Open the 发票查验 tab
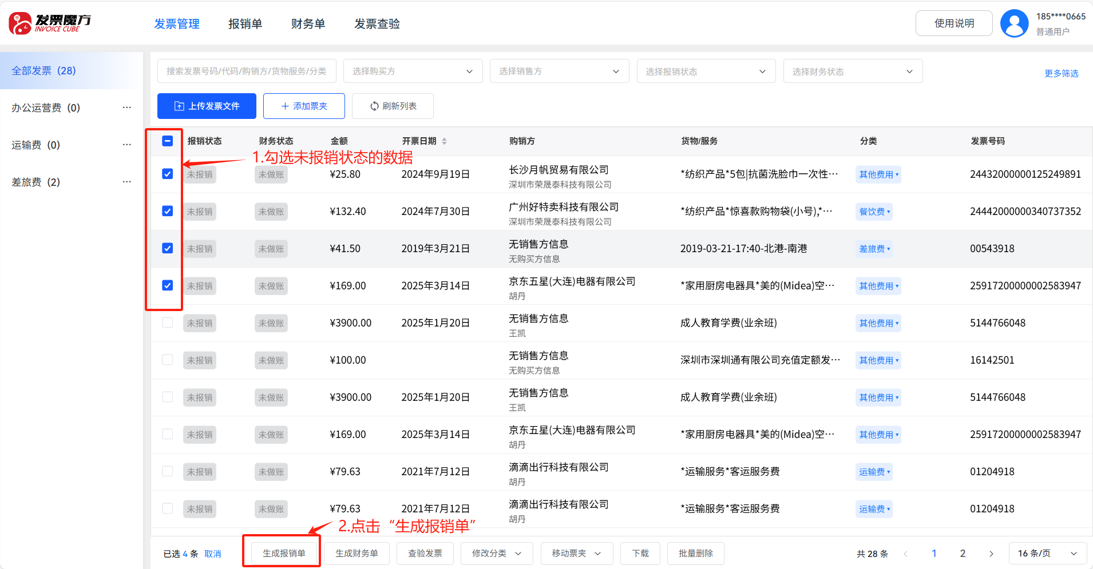Image resolution: width=1093 pixels, height=569 pixels. coord(377,24)
